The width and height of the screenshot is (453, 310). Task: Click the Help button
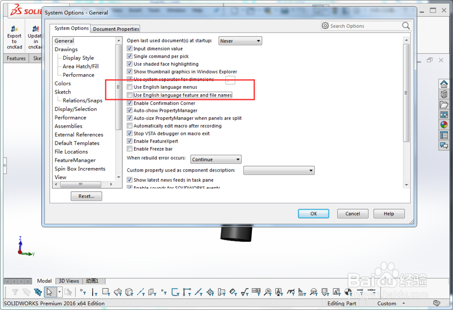pos(389,214)
